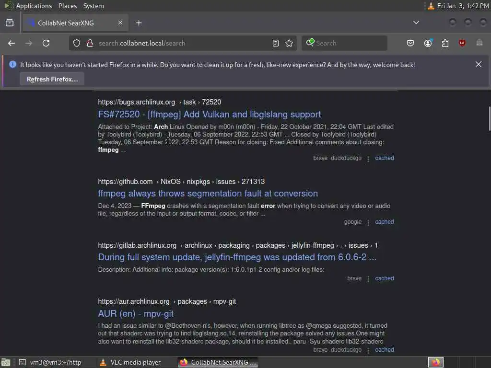
Task: Expand three-dot menu for segmentation fault result
Action: pyautogui.click(x=368, y=222)
